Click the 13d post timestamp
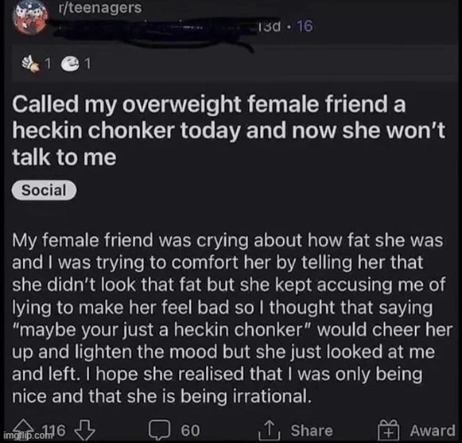462x443 pixels. tap(269, 27)
